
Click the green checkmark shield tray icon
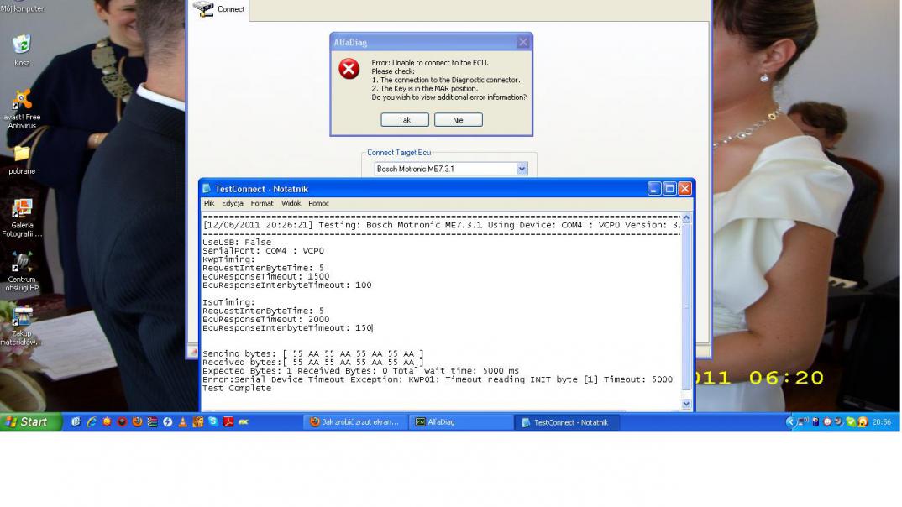pos(852,422)
